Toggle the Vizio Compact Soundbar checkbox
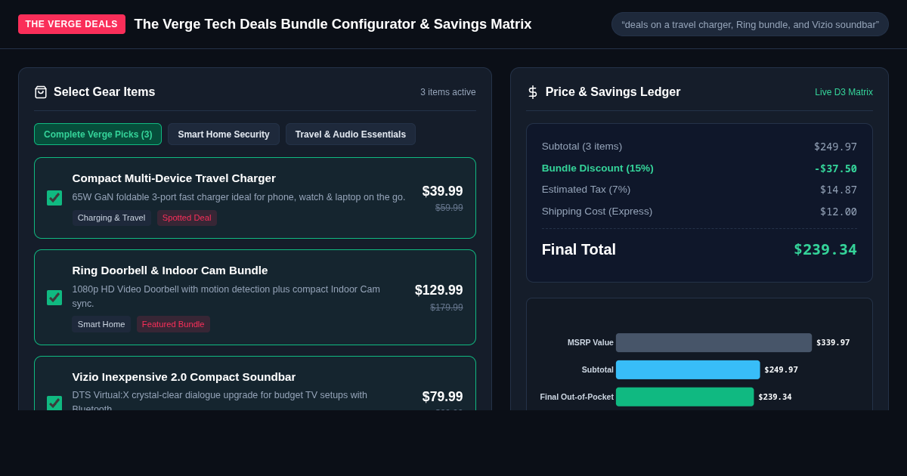Image resolution: width=907 pixels, height=476 pixels. click(x=54, y=403)
